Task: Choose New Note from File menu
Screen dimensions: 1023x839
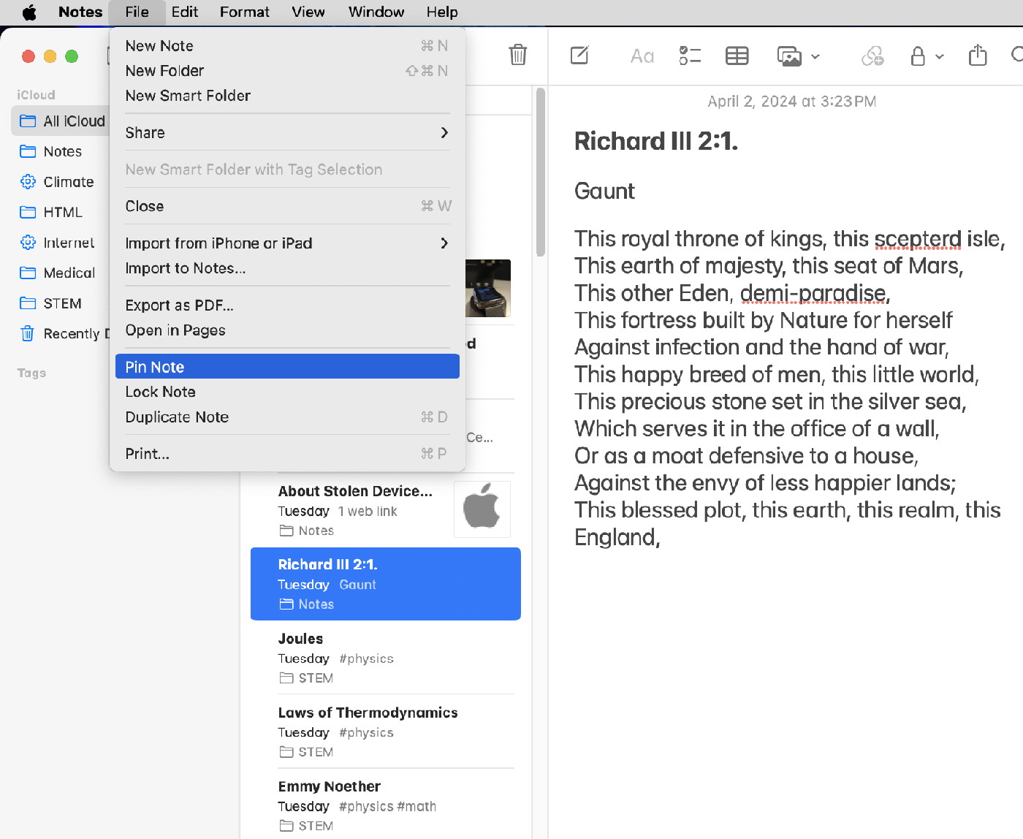Action: tap(287, 46)
